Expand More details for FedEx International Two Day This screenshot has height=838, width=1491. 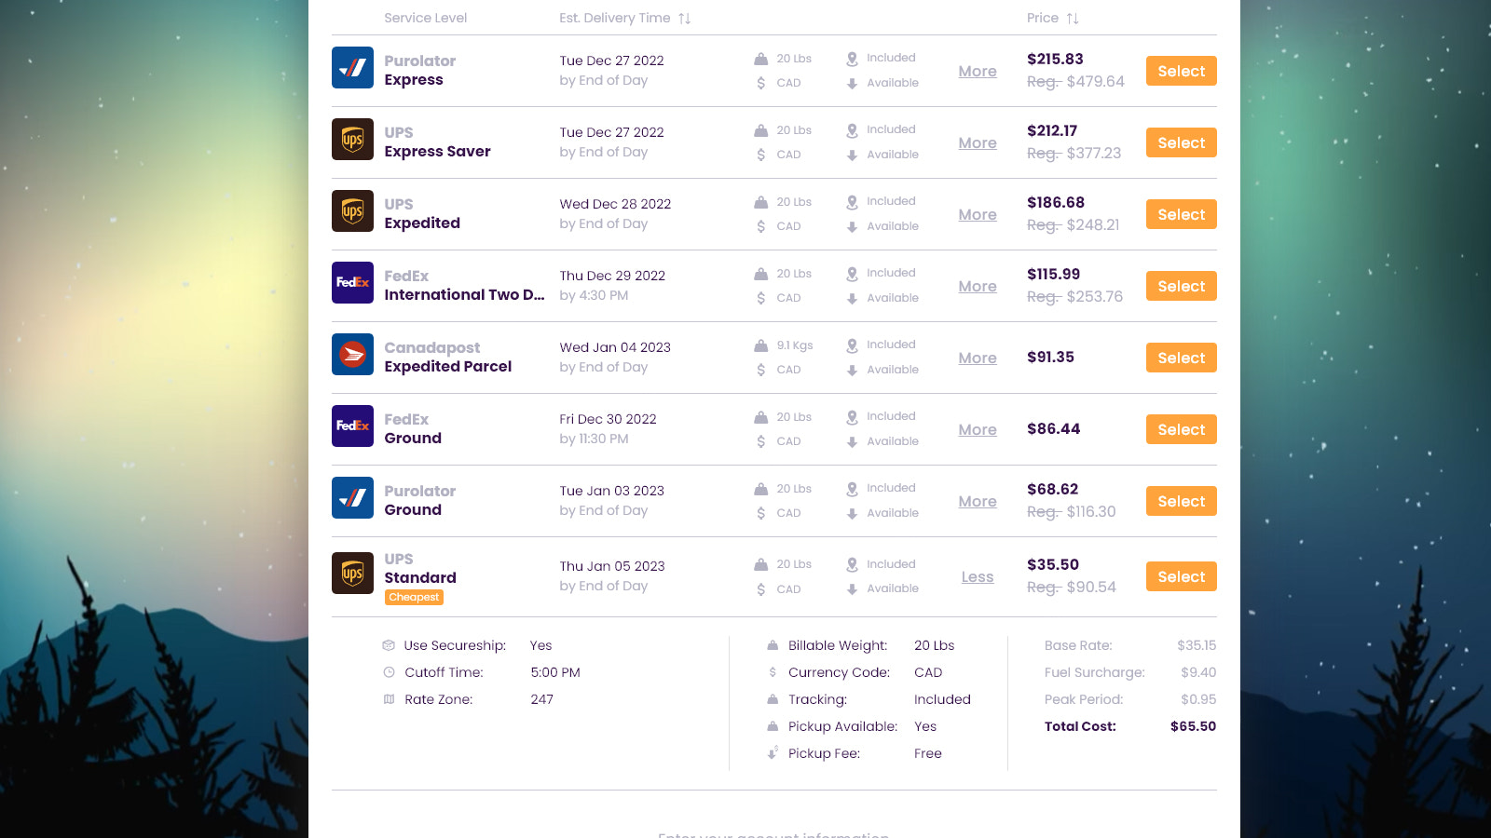(x=978, y=287)
